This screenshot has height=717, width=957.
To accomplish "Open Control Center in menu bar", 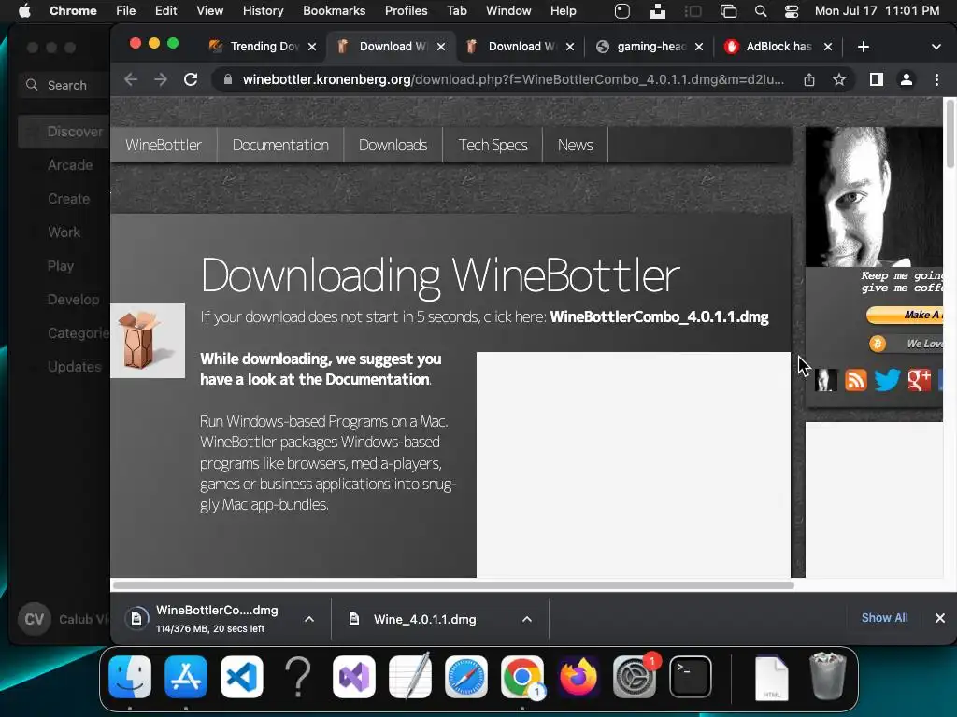I will pyautogui.click(x=791, y=11).
